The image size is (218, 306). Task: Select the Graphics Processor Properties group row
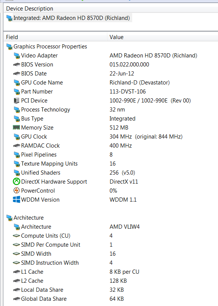point(50,47)
